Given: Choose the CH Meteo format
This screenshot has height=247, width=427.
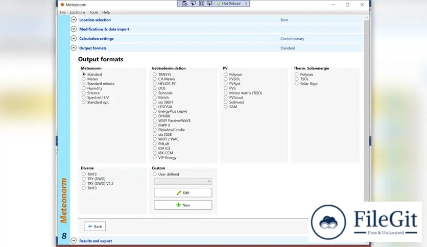Looking at the screenshot, I should (164, 79).
